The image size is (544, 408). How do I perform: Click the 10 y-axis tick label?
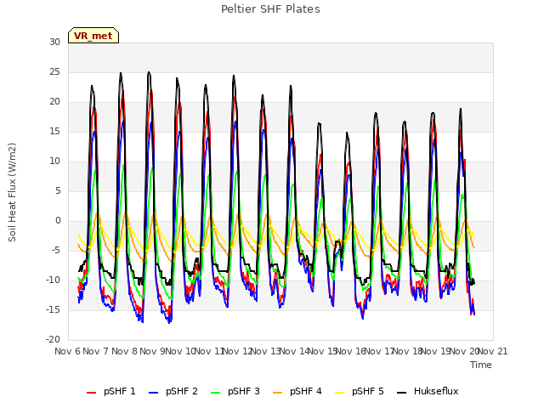(54, 161)
